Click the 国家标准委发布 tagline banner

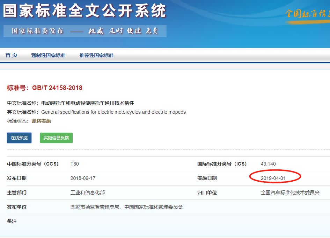click(x=85, y=31)
